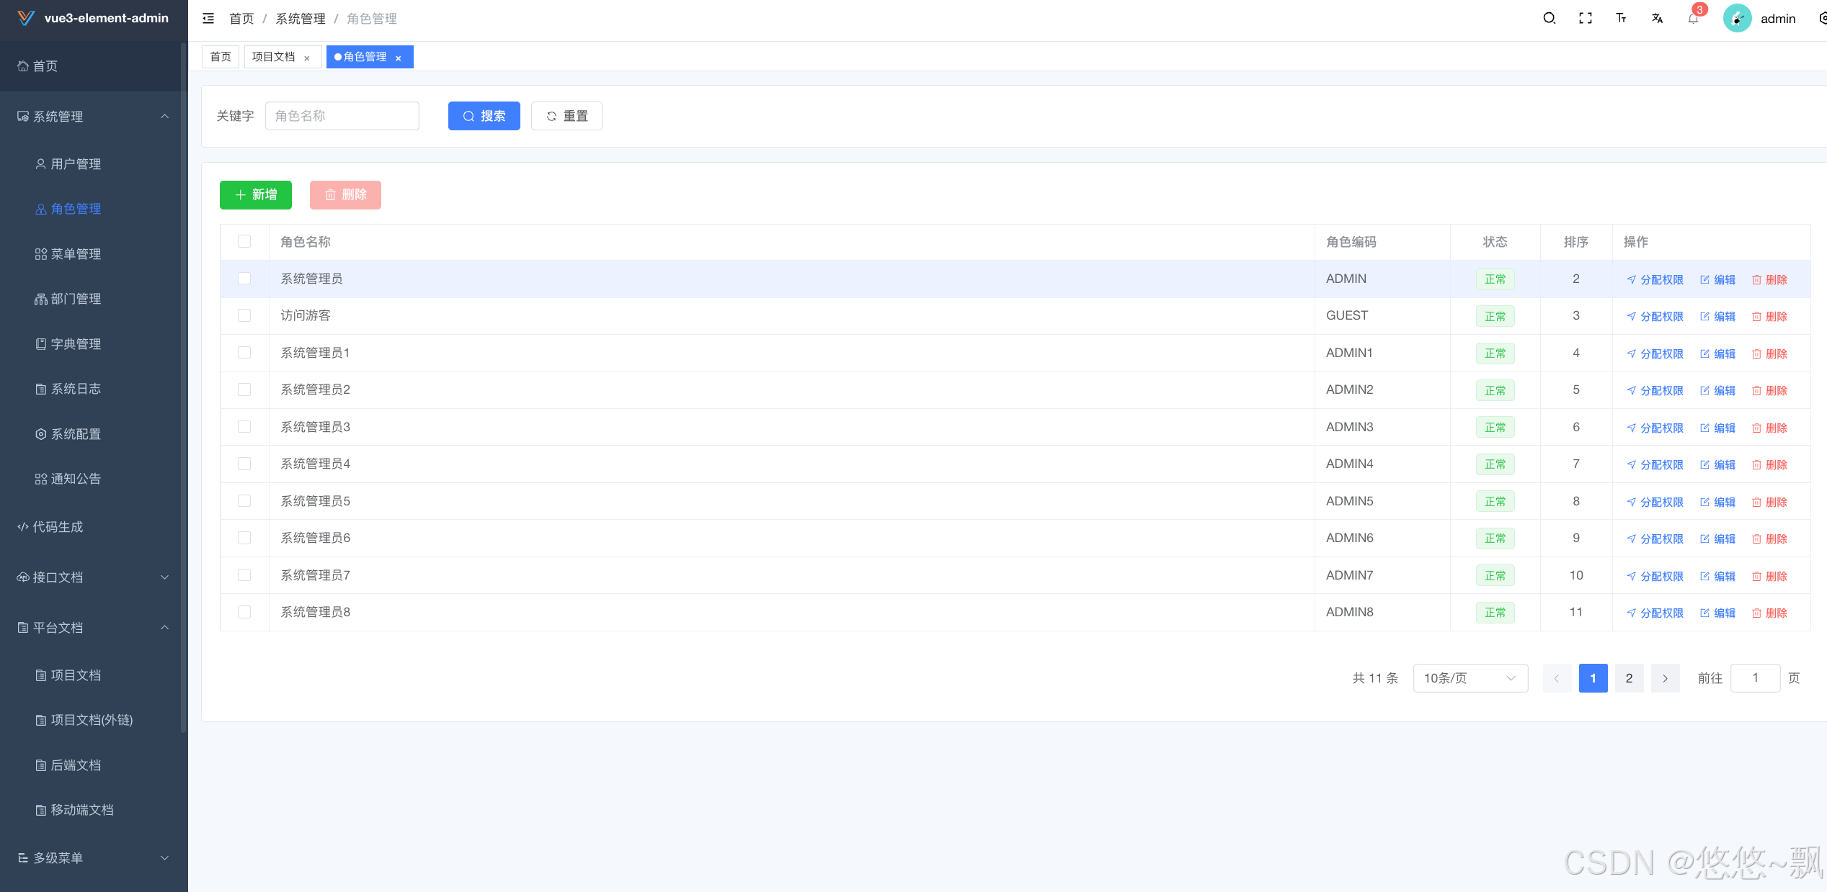
Task: Open 菜单管理 in the sidebar
Action: click(76, 254)
